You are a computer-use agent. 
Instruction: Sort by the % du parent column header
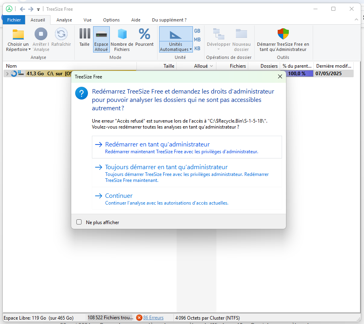pyautogui.click(x=297, y=66)
